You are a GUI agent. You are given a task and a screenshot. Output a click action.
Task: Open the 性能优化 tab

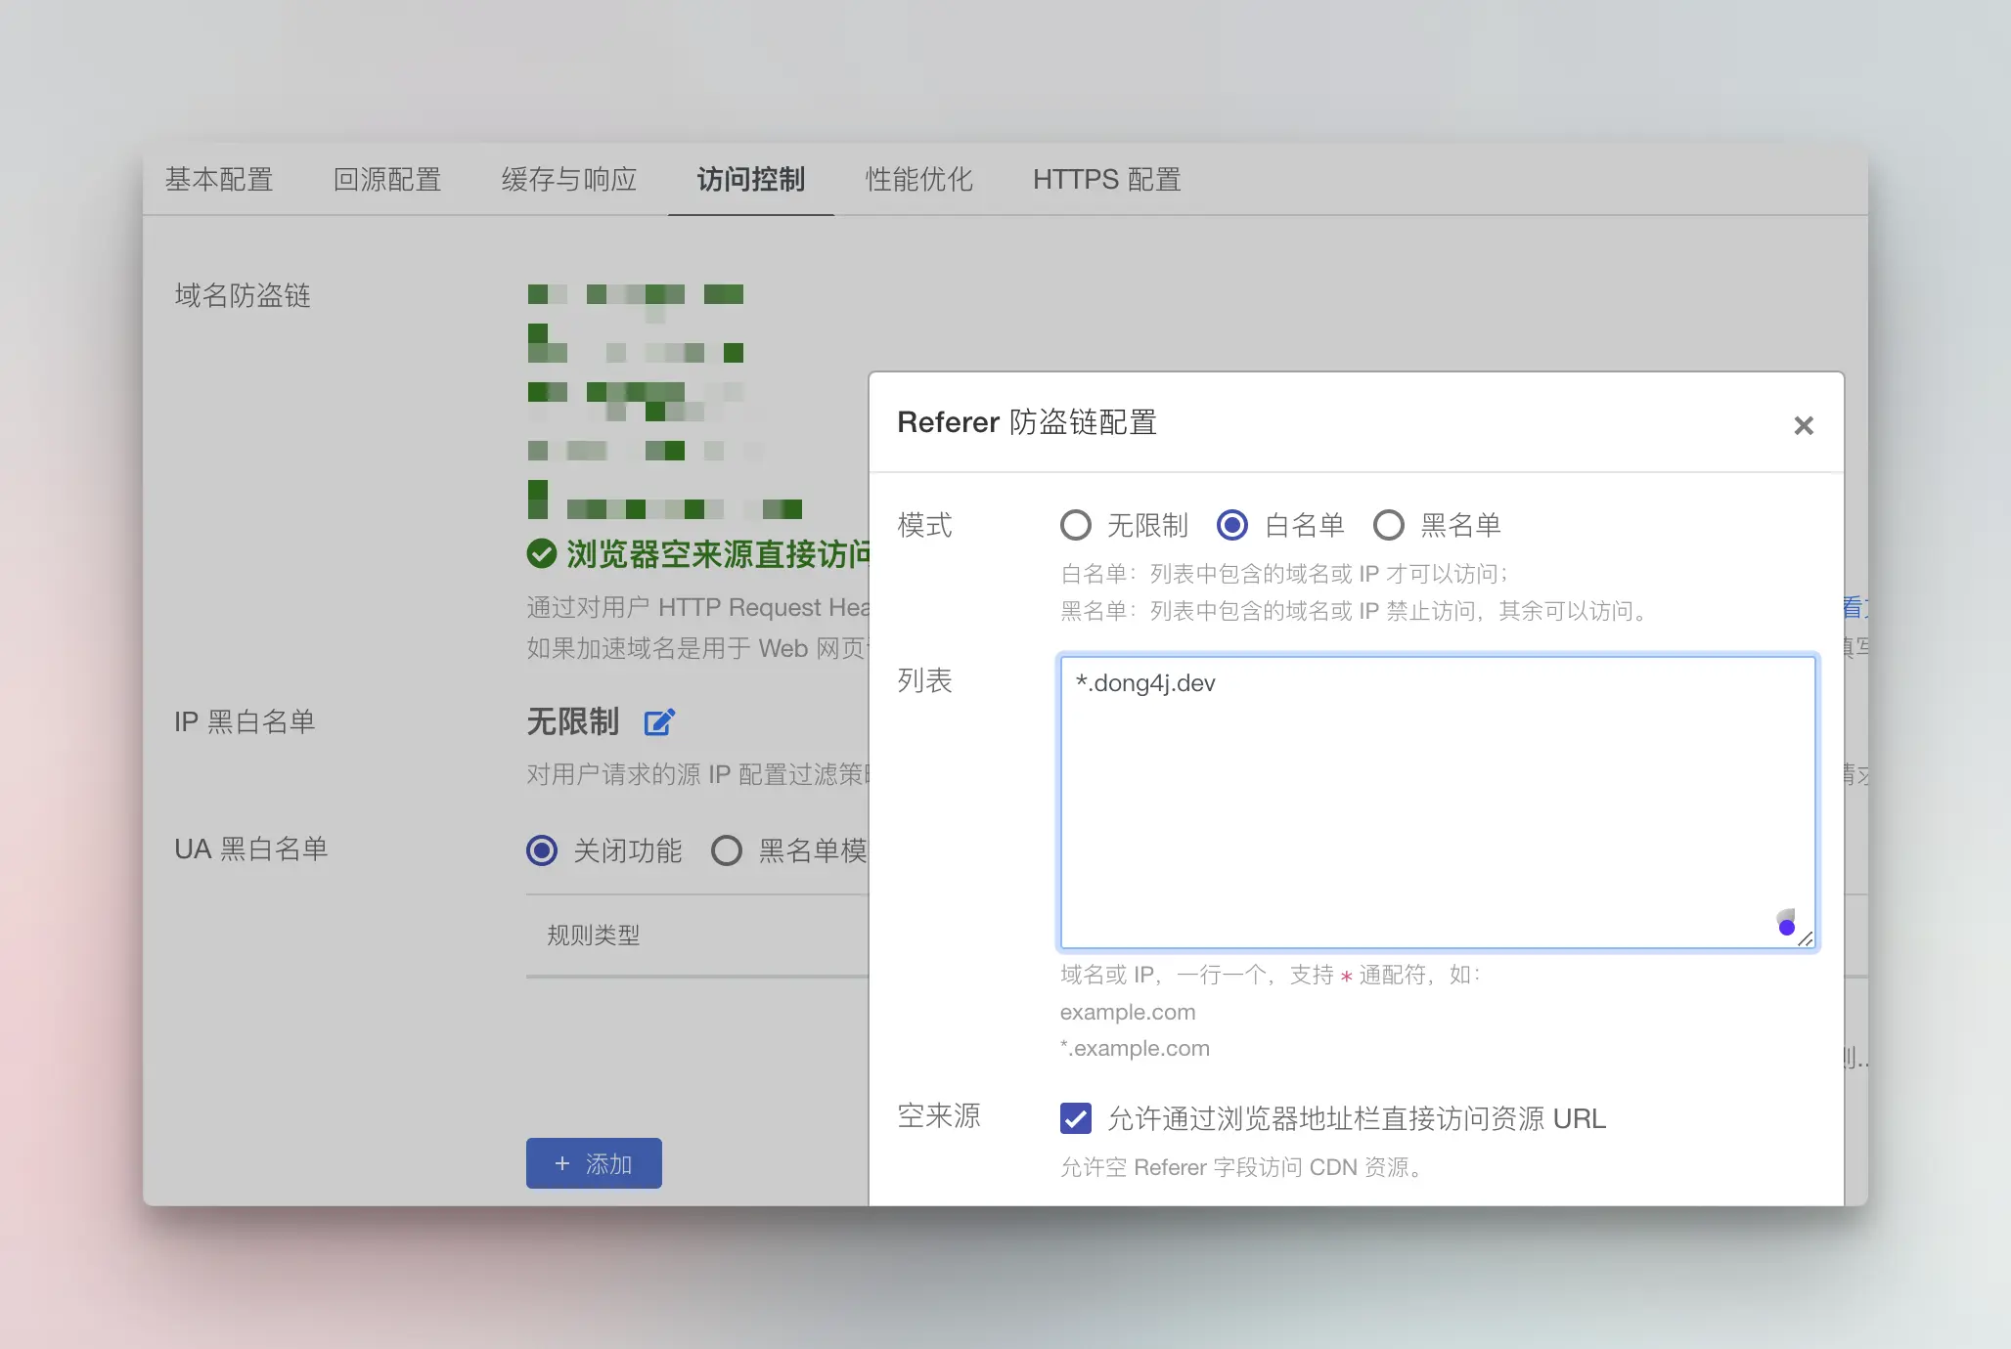917,180
